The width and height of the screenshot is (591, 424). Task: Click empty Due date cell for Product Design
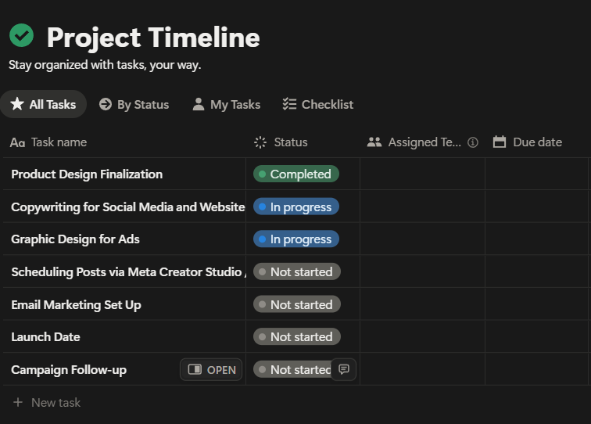pyautogui.click(x=536, y=174)
